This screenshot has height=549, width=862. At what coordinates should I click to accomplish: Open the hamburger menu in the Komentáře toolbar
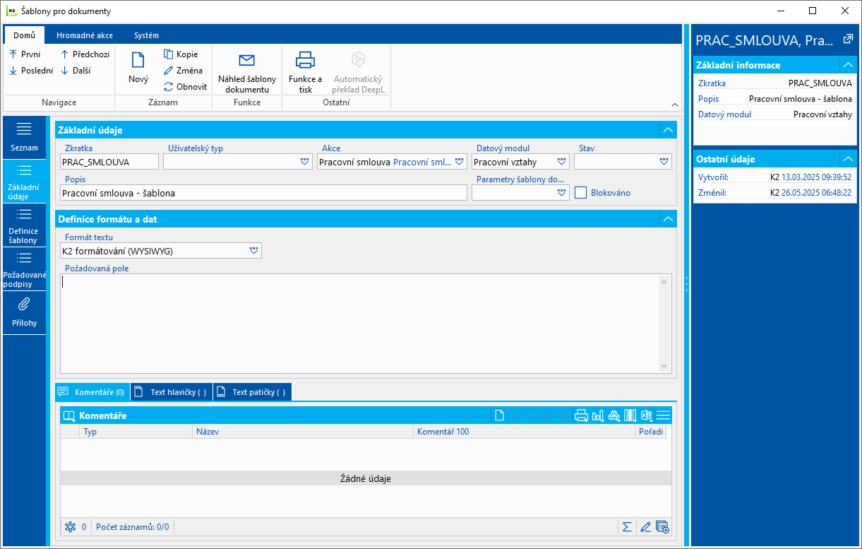(663, 415)
